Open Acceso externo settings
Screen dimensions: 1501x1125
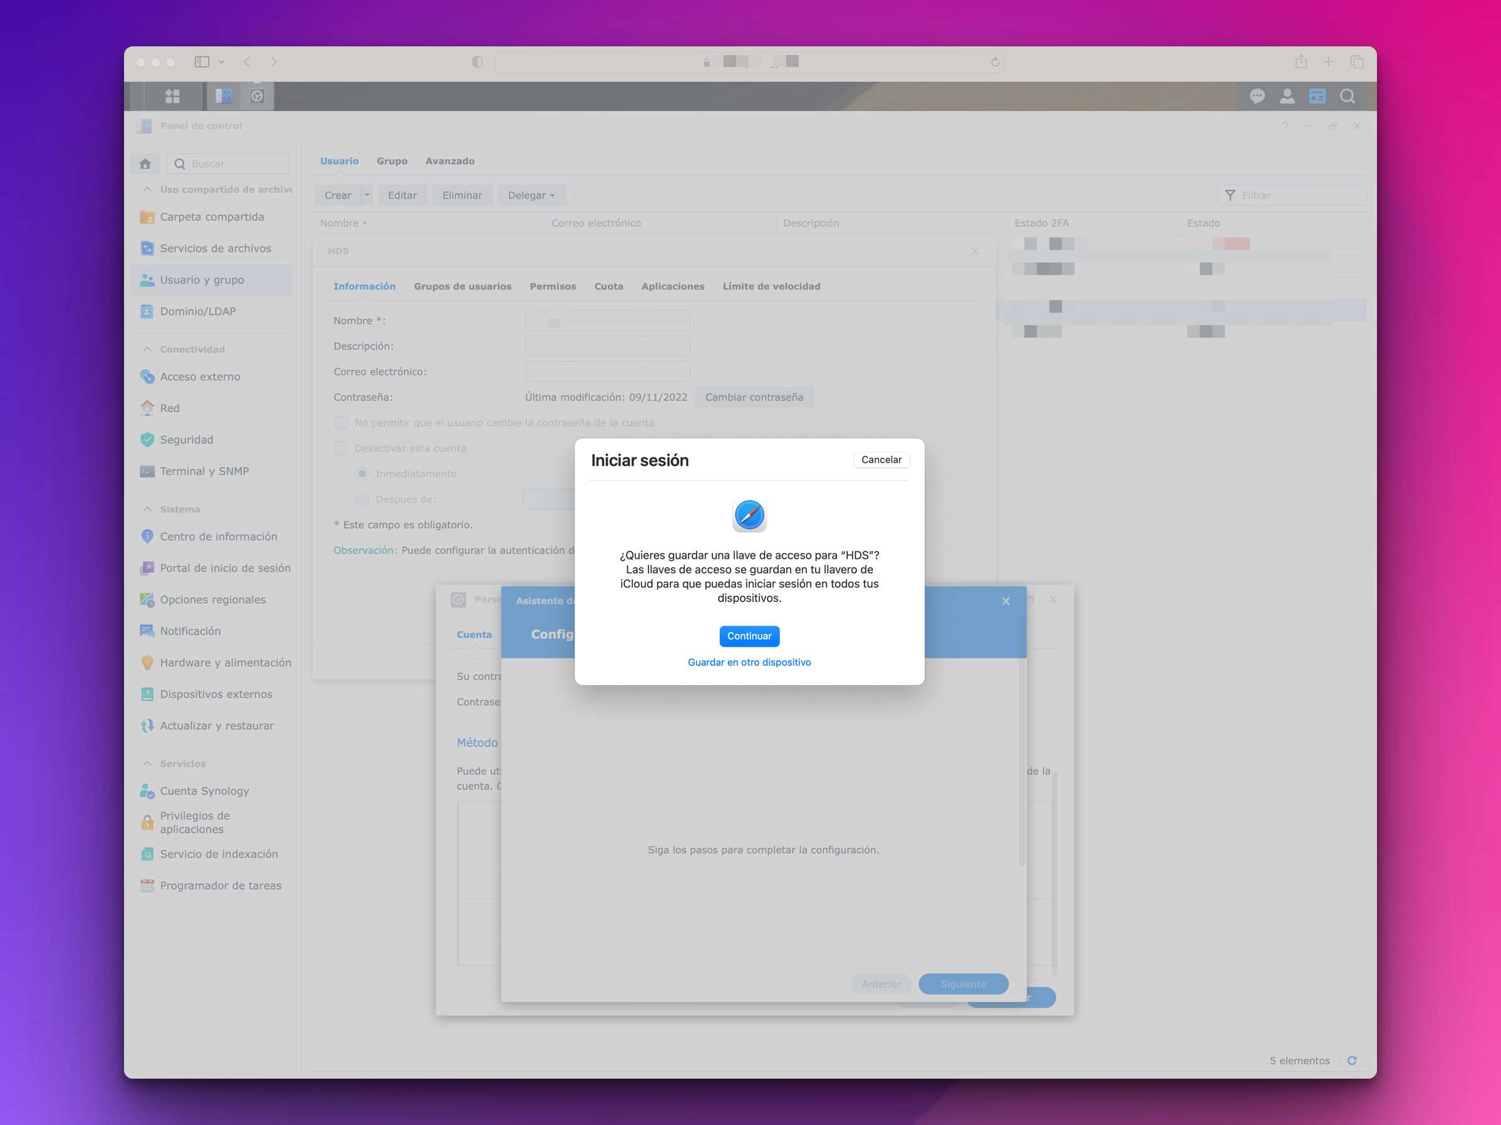pyautogui.click(x=211, y=376)
